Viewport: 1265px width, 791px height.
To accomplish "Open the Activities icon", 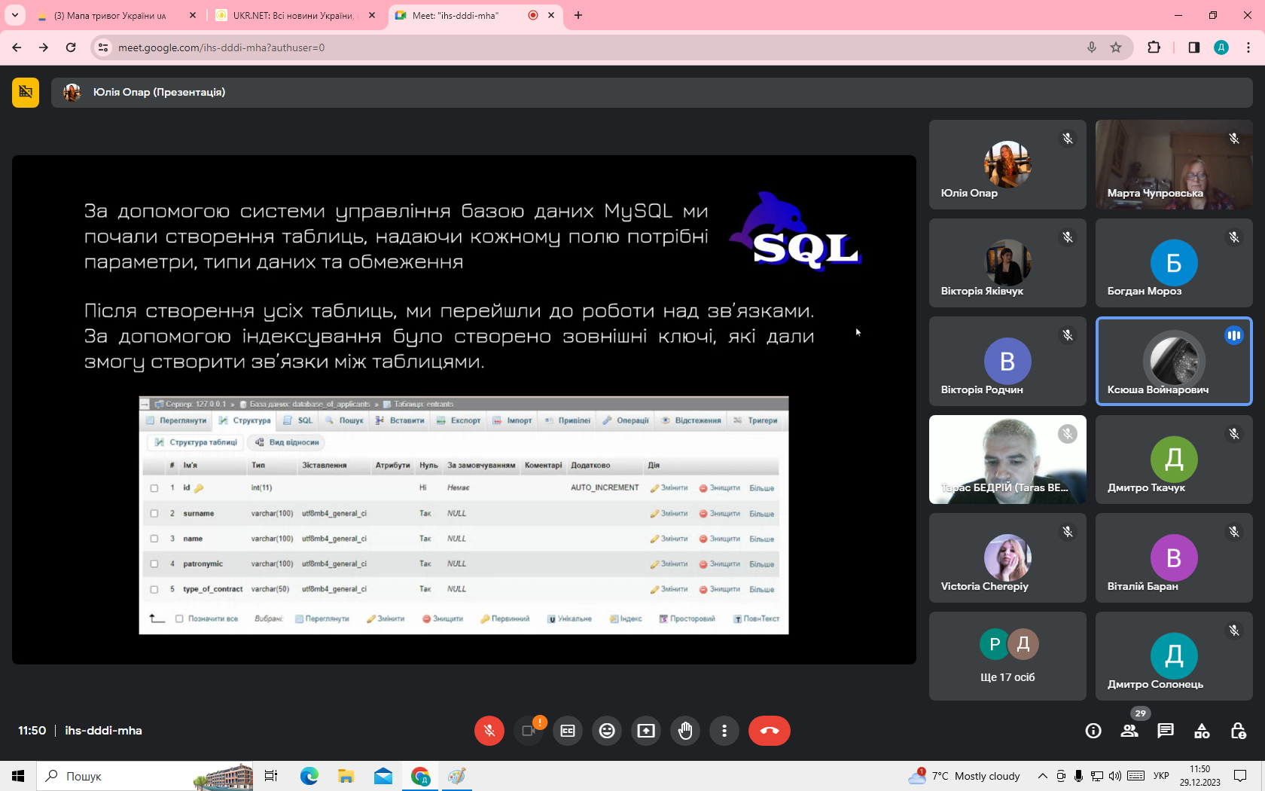I will click(1202, 731).
